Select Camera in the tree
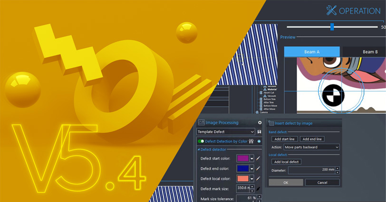 tap(264, 112)
